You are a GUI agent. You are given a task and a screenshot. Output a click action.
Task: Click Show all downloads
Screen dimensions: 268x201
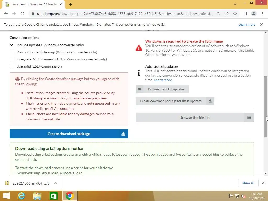[x=248, y=183]
